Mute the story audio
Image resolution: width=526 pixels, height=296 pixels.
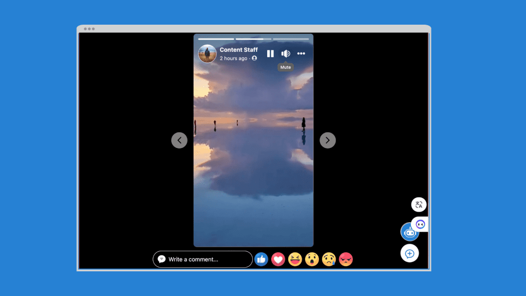(x=286, y=53)
